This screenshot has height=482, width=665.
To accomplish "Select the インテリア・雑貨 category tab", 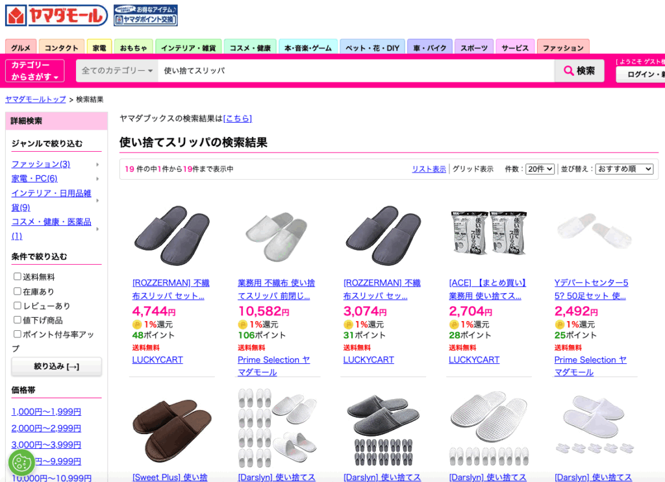I will click(188, 47).
